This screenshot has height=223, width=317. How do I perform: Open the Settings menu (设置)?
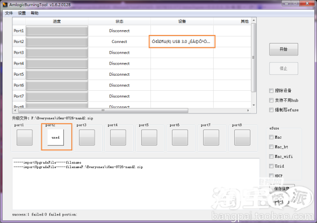22,13
